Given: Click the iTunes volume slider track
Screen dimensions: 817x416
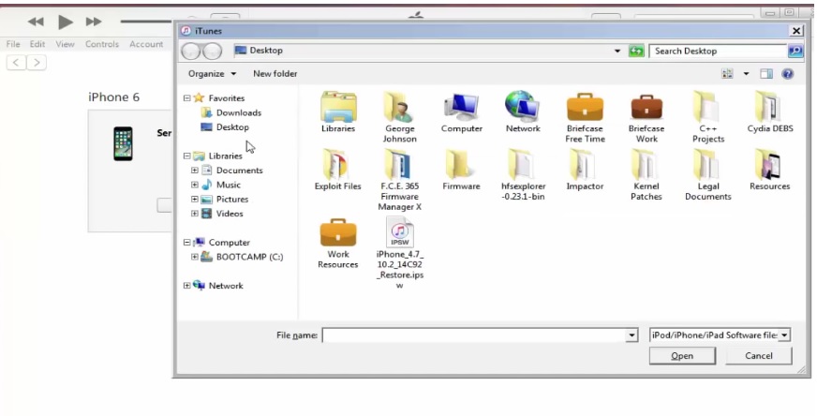Looking at the screenshot, I should point(146,22).
